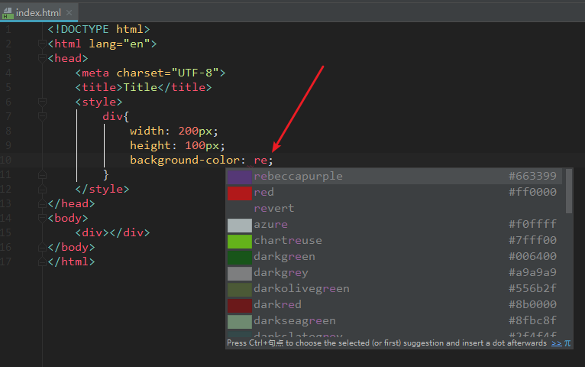
Task: Click the closing head fold marker on line 13
Action: pos(42,203)
